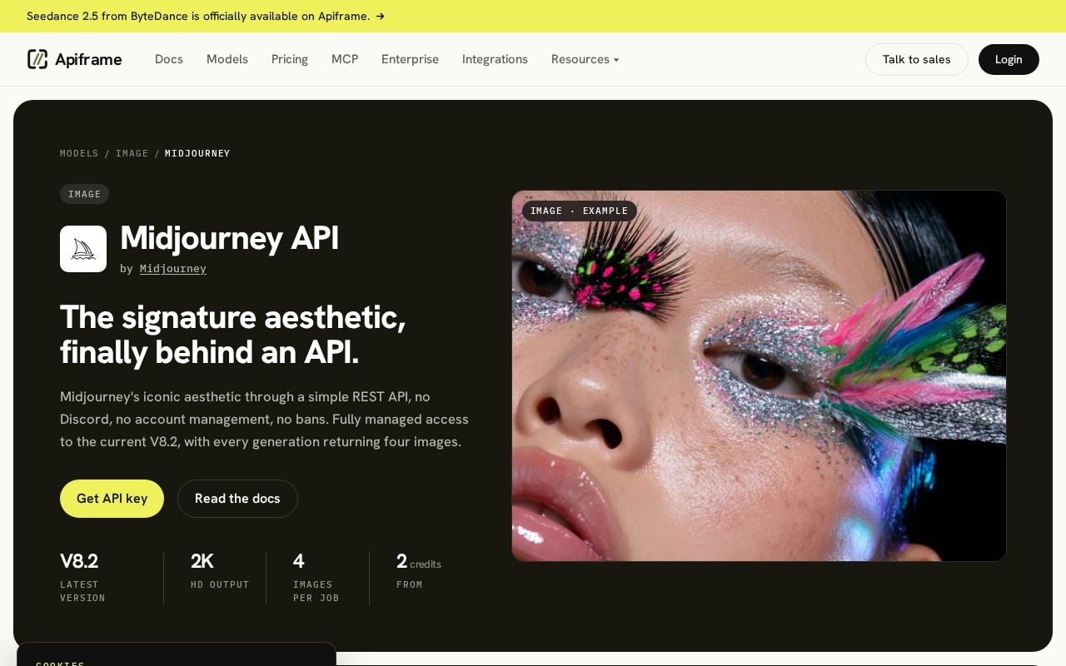Click the V8.2 latest version stat
This screenshot has height=666, width=1066.
point(83,577)
